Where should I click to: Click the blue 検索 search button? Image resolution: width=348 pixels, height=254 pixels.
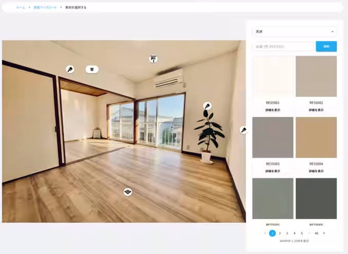coord(326,47)
